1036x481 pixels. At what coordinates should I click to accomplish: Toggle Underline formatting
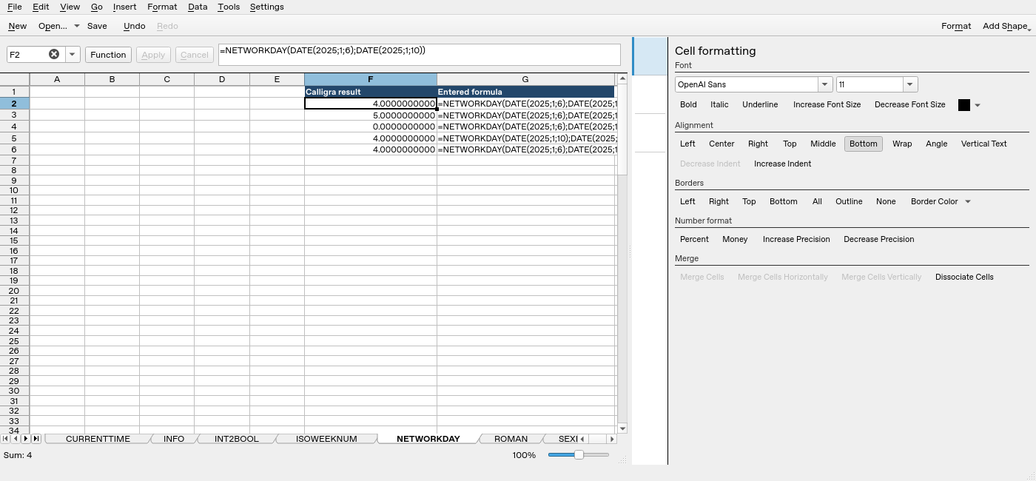(x=760, y=105)
